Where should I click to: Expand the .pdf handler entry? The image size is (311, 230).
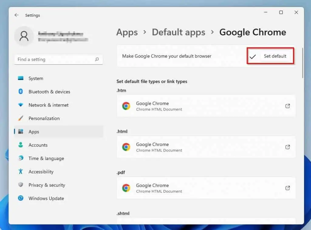[x=287, y=188]
